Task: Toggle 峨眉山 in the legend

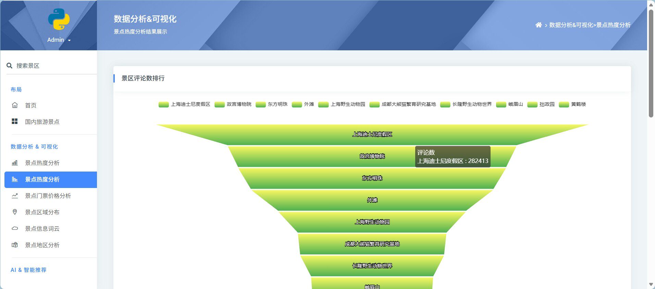Action: coord(509,104)
